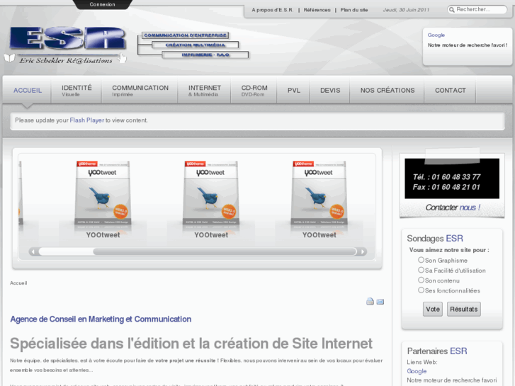This screenshot has width=515, height=386.
Task: Click heading Spécialisée dans l'édition
Action: pyautogui.click(x=191, y=344)
